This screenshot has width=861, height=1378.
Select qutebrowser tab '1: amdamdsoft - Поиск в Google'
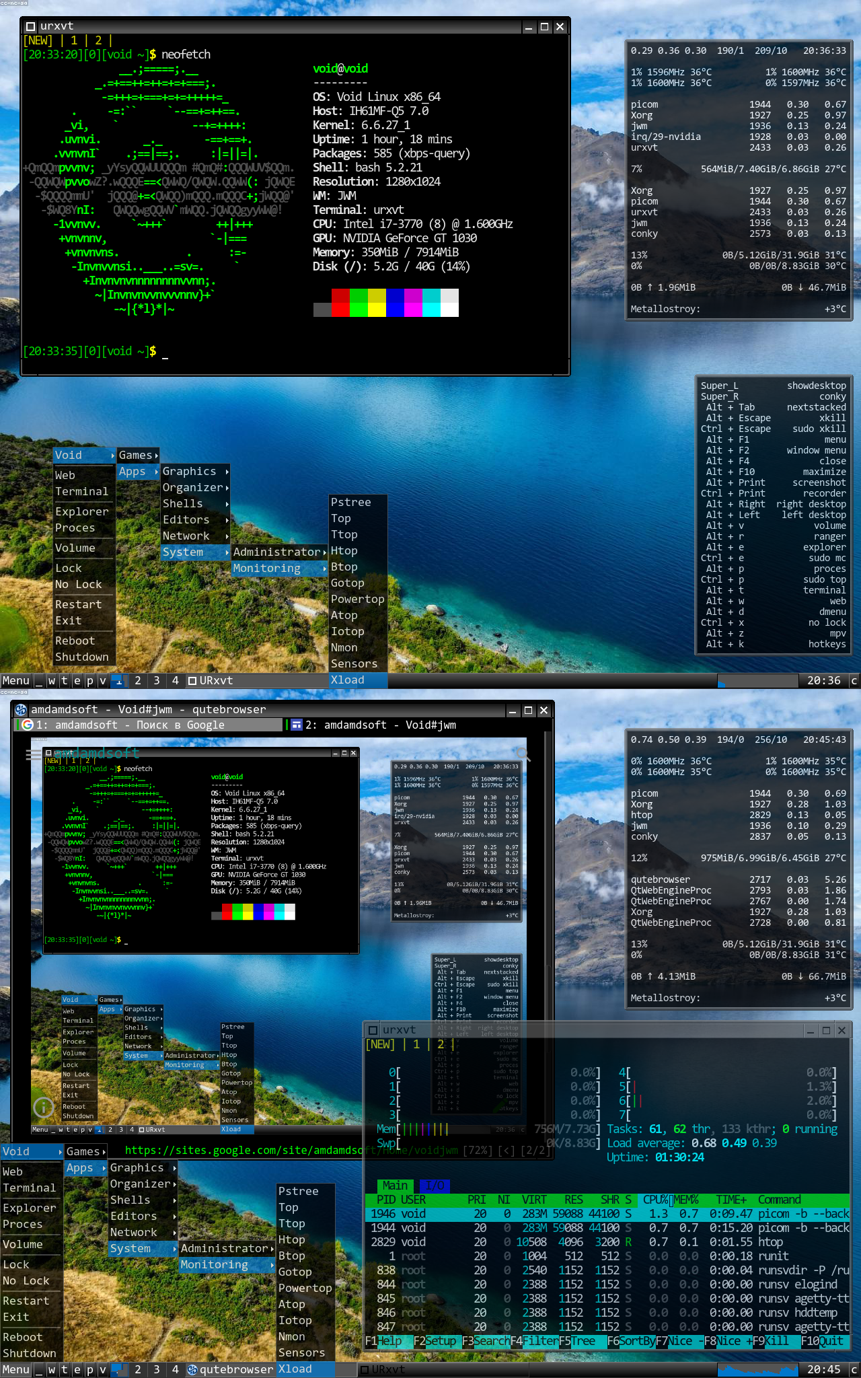149,725
